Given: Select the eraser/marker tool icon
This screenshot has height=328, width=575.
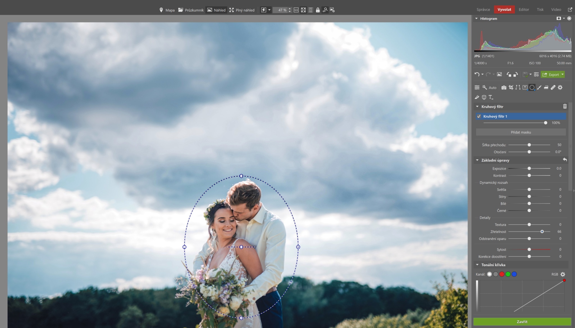Looking at the screenshot, I should (477, 97).
